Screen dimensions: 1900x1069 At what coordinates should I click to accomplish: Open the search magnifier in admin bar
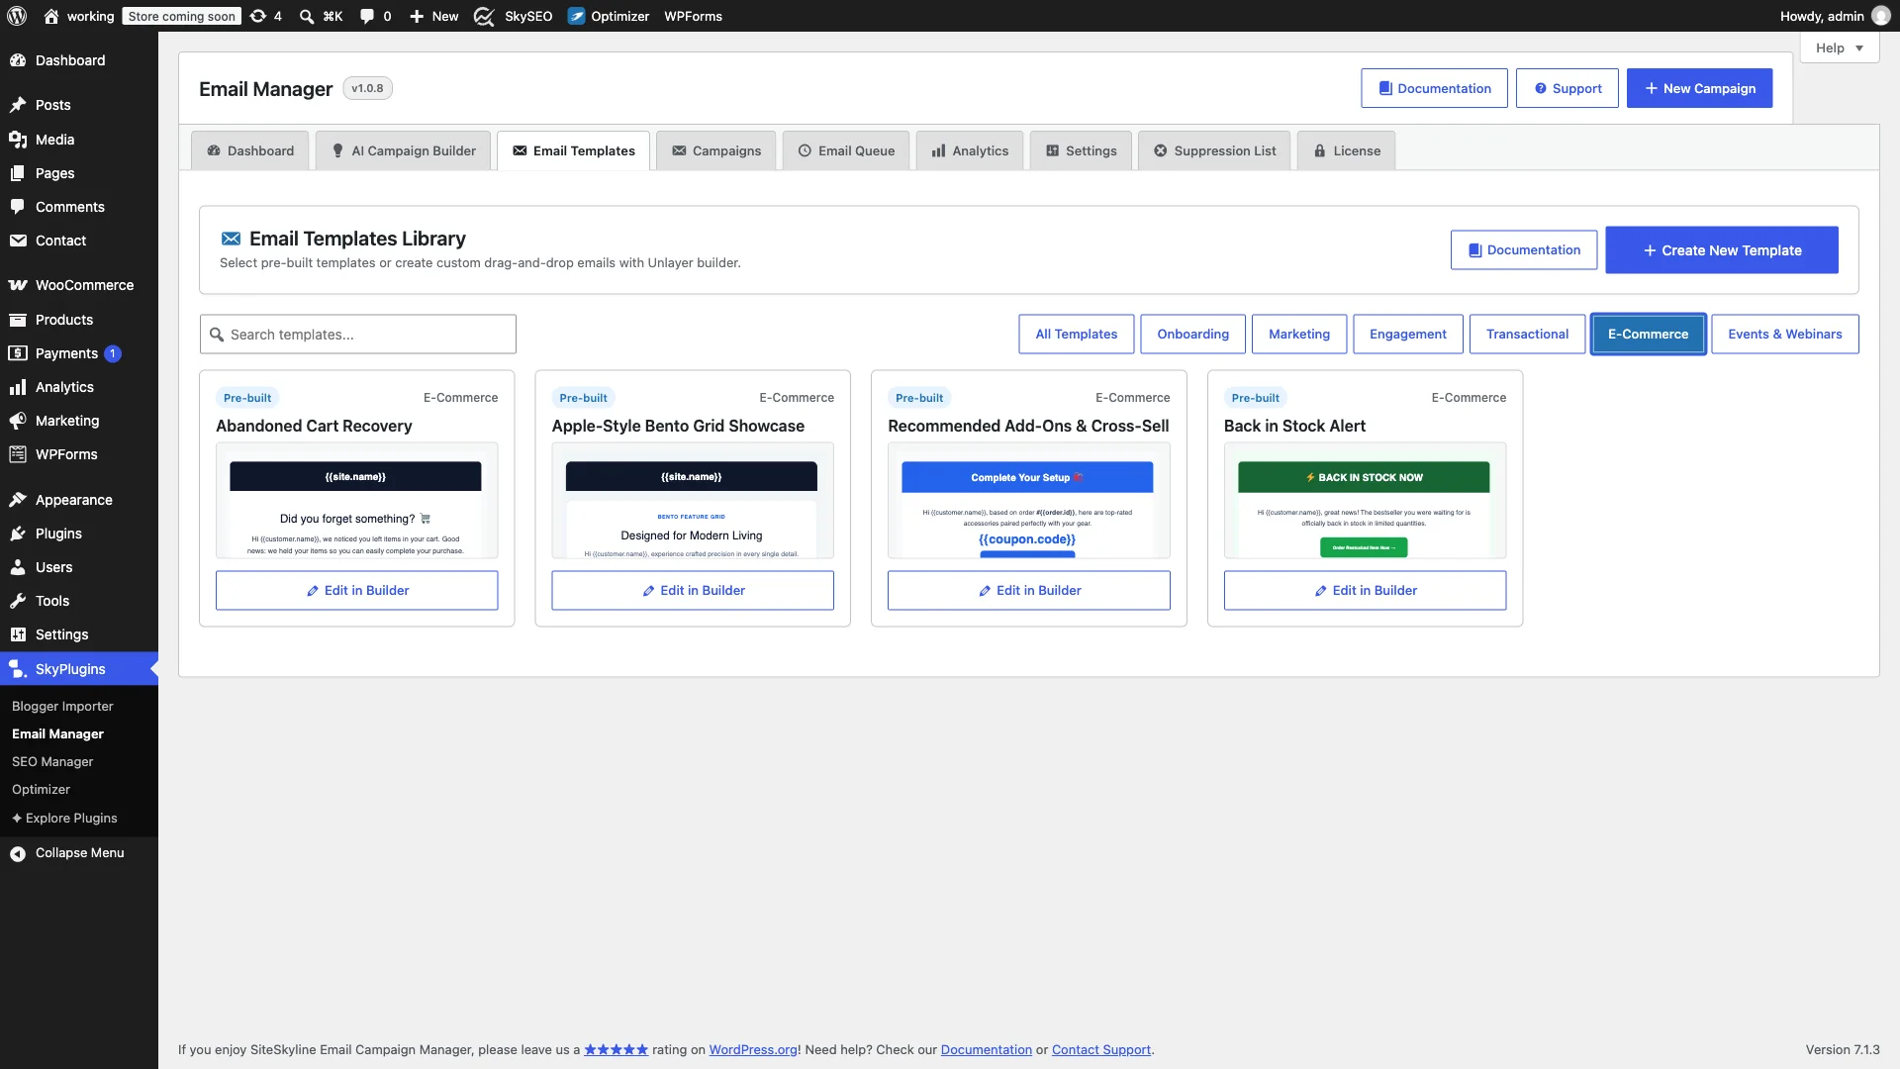pyautogui.click(x=307, y=16)
